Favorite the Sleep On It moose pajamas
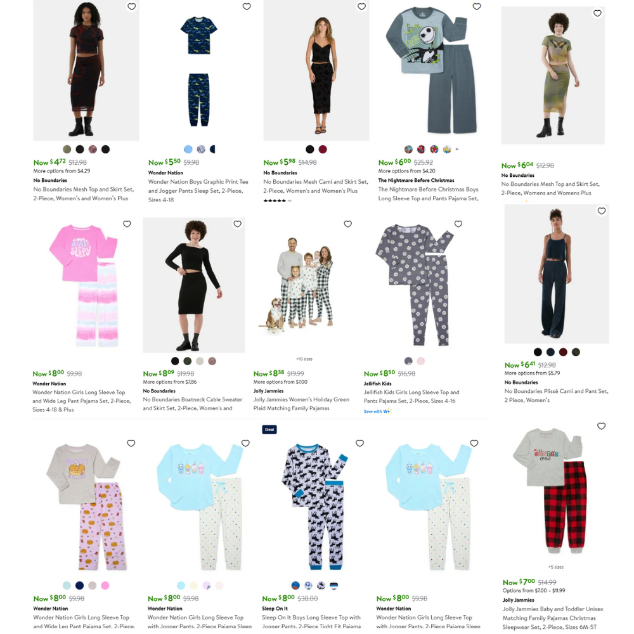The height and width of the screenshot is (634, 634). 360,443
